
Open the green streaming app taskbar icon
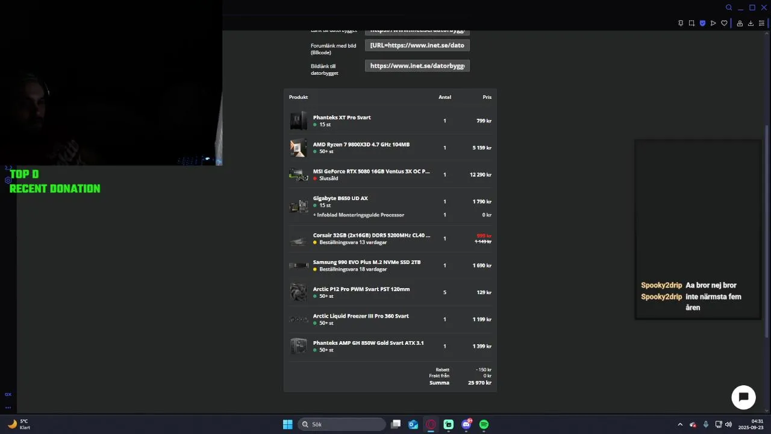tap(449, 424)
